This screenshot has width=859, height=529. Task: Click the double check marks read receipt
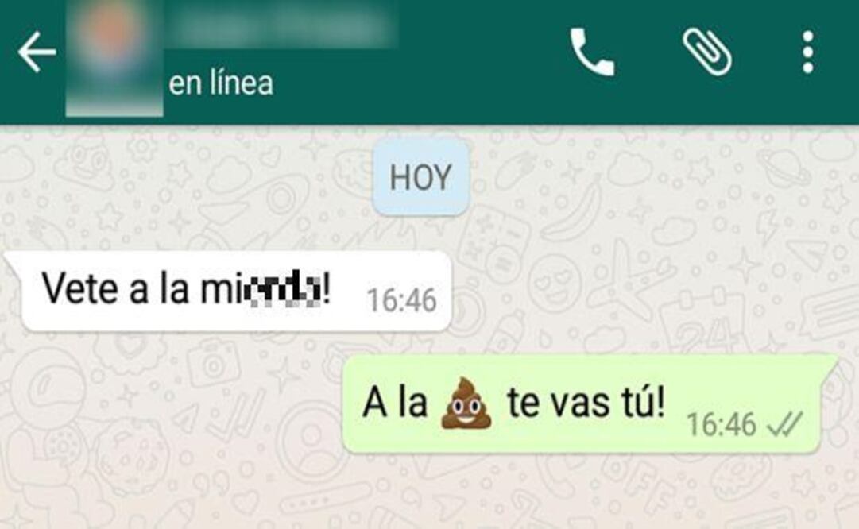pos(785,424)
